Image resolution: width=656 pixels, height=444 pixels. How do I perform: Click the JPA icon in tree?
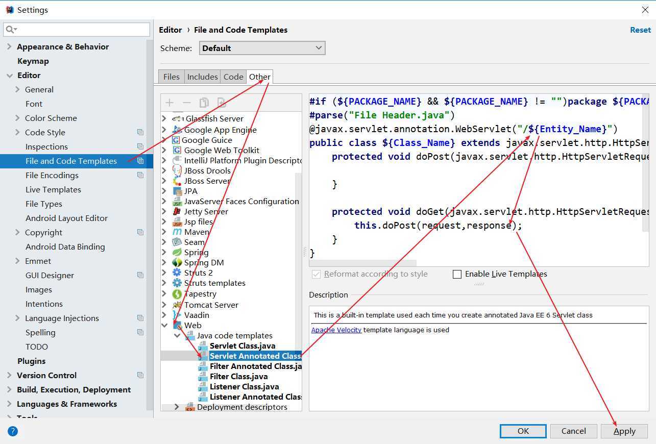coord(177,191)
